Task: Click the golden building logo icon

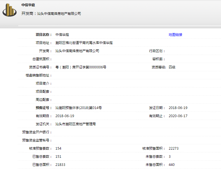Action: pos(10,11)
